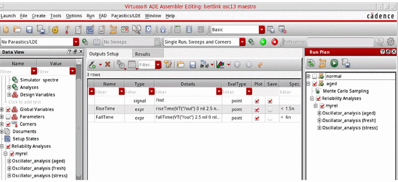Screen dimensions: 398x182
Task: Click the new document icon in main toolbar
Action: [x=6, y=30]
